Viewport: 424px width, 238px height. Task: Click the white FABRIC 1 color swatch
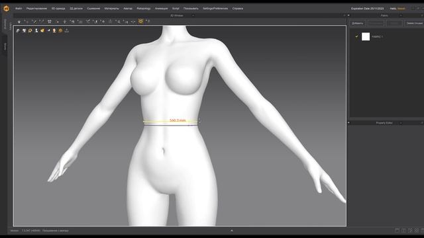366,36
